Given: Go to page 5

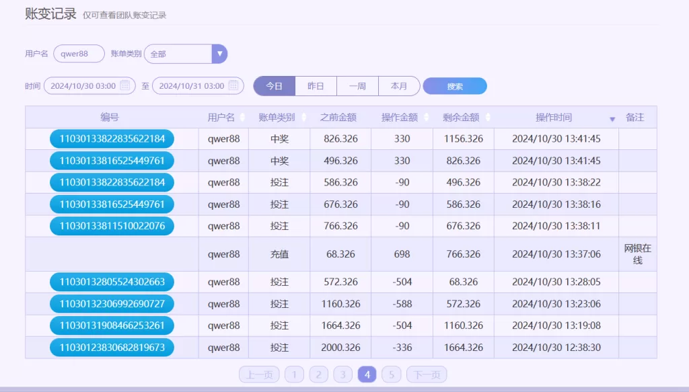Looking at the screenshot, I should 392,375.
